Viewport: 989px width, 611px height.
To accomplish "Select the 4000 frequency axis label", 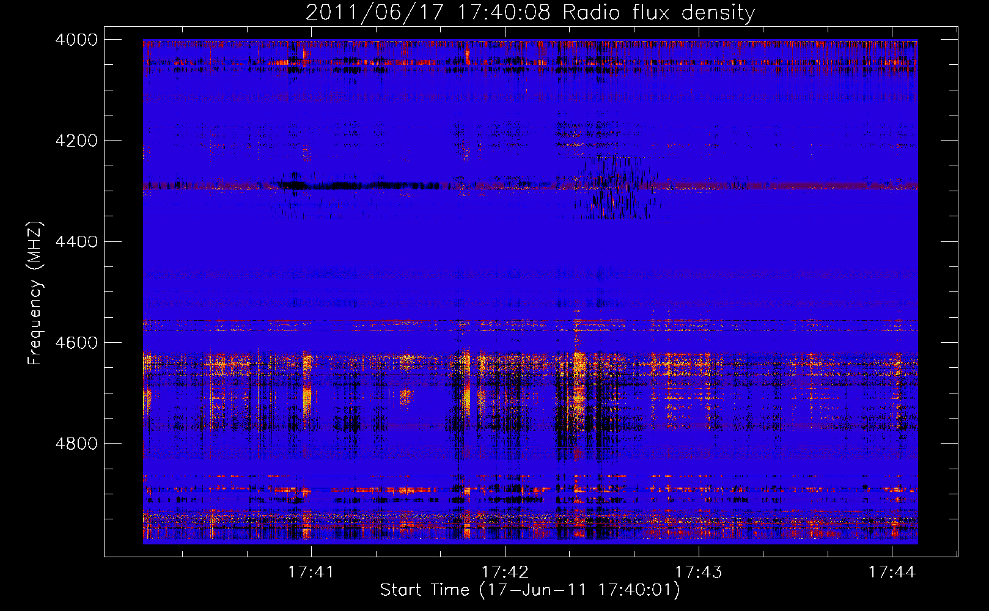I will [76, 40].
